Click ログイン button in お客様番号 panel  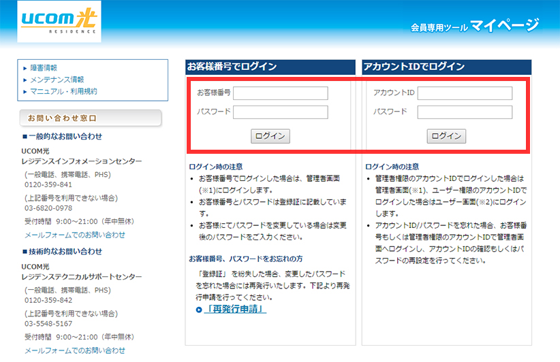(x=270, y=136)
